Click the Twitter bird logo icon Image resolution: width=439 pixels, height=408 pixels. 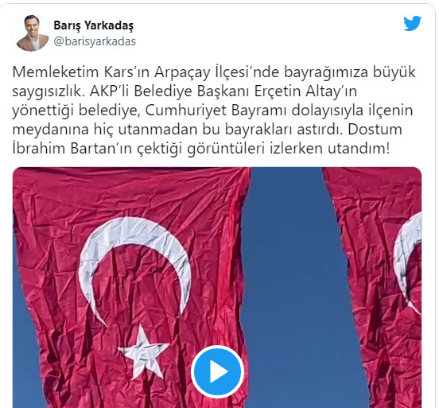[x=413, y=24]
